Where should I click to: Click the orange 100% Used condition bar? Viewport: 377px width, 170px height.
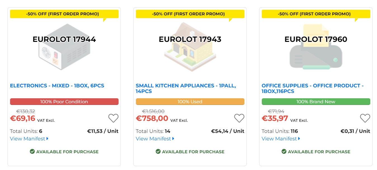[190, 102]
